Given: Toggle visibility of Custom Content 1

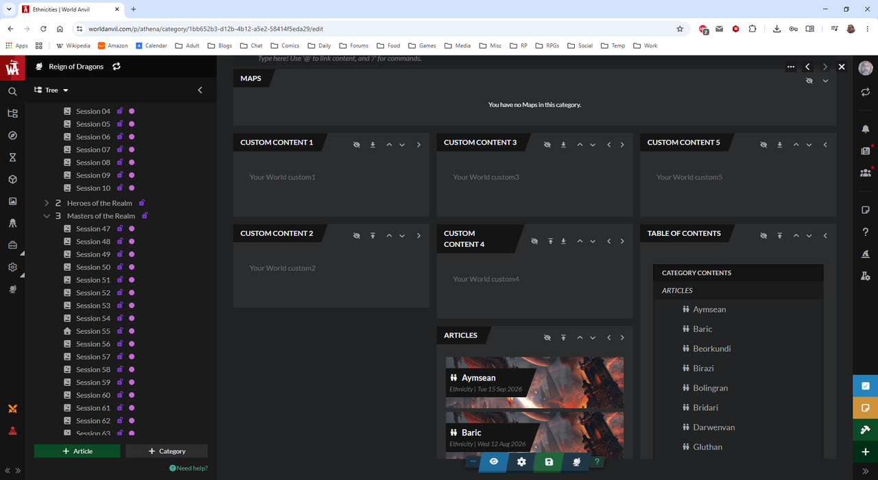Looking at the screenshot, I should (357, 145).
